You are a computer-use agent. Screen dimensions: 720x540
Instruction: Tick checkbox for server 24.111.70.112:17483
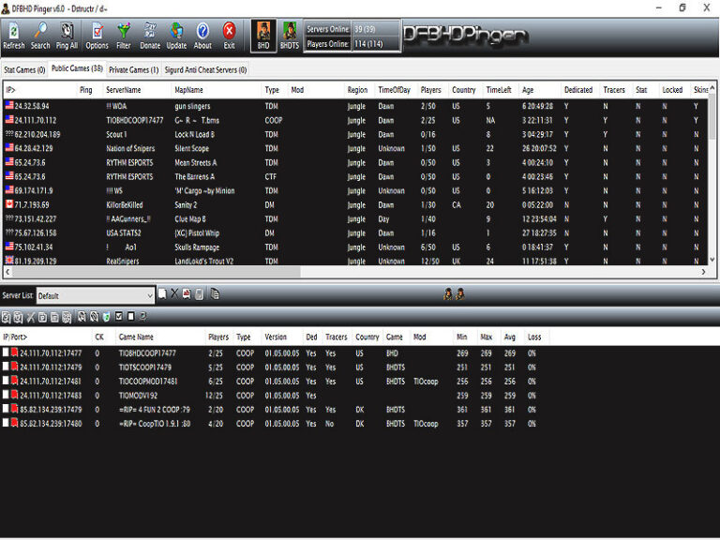point(6,396)
